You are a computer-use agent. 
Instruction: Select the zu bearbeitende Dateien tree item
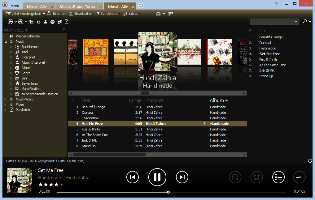[x=40, y=94]
